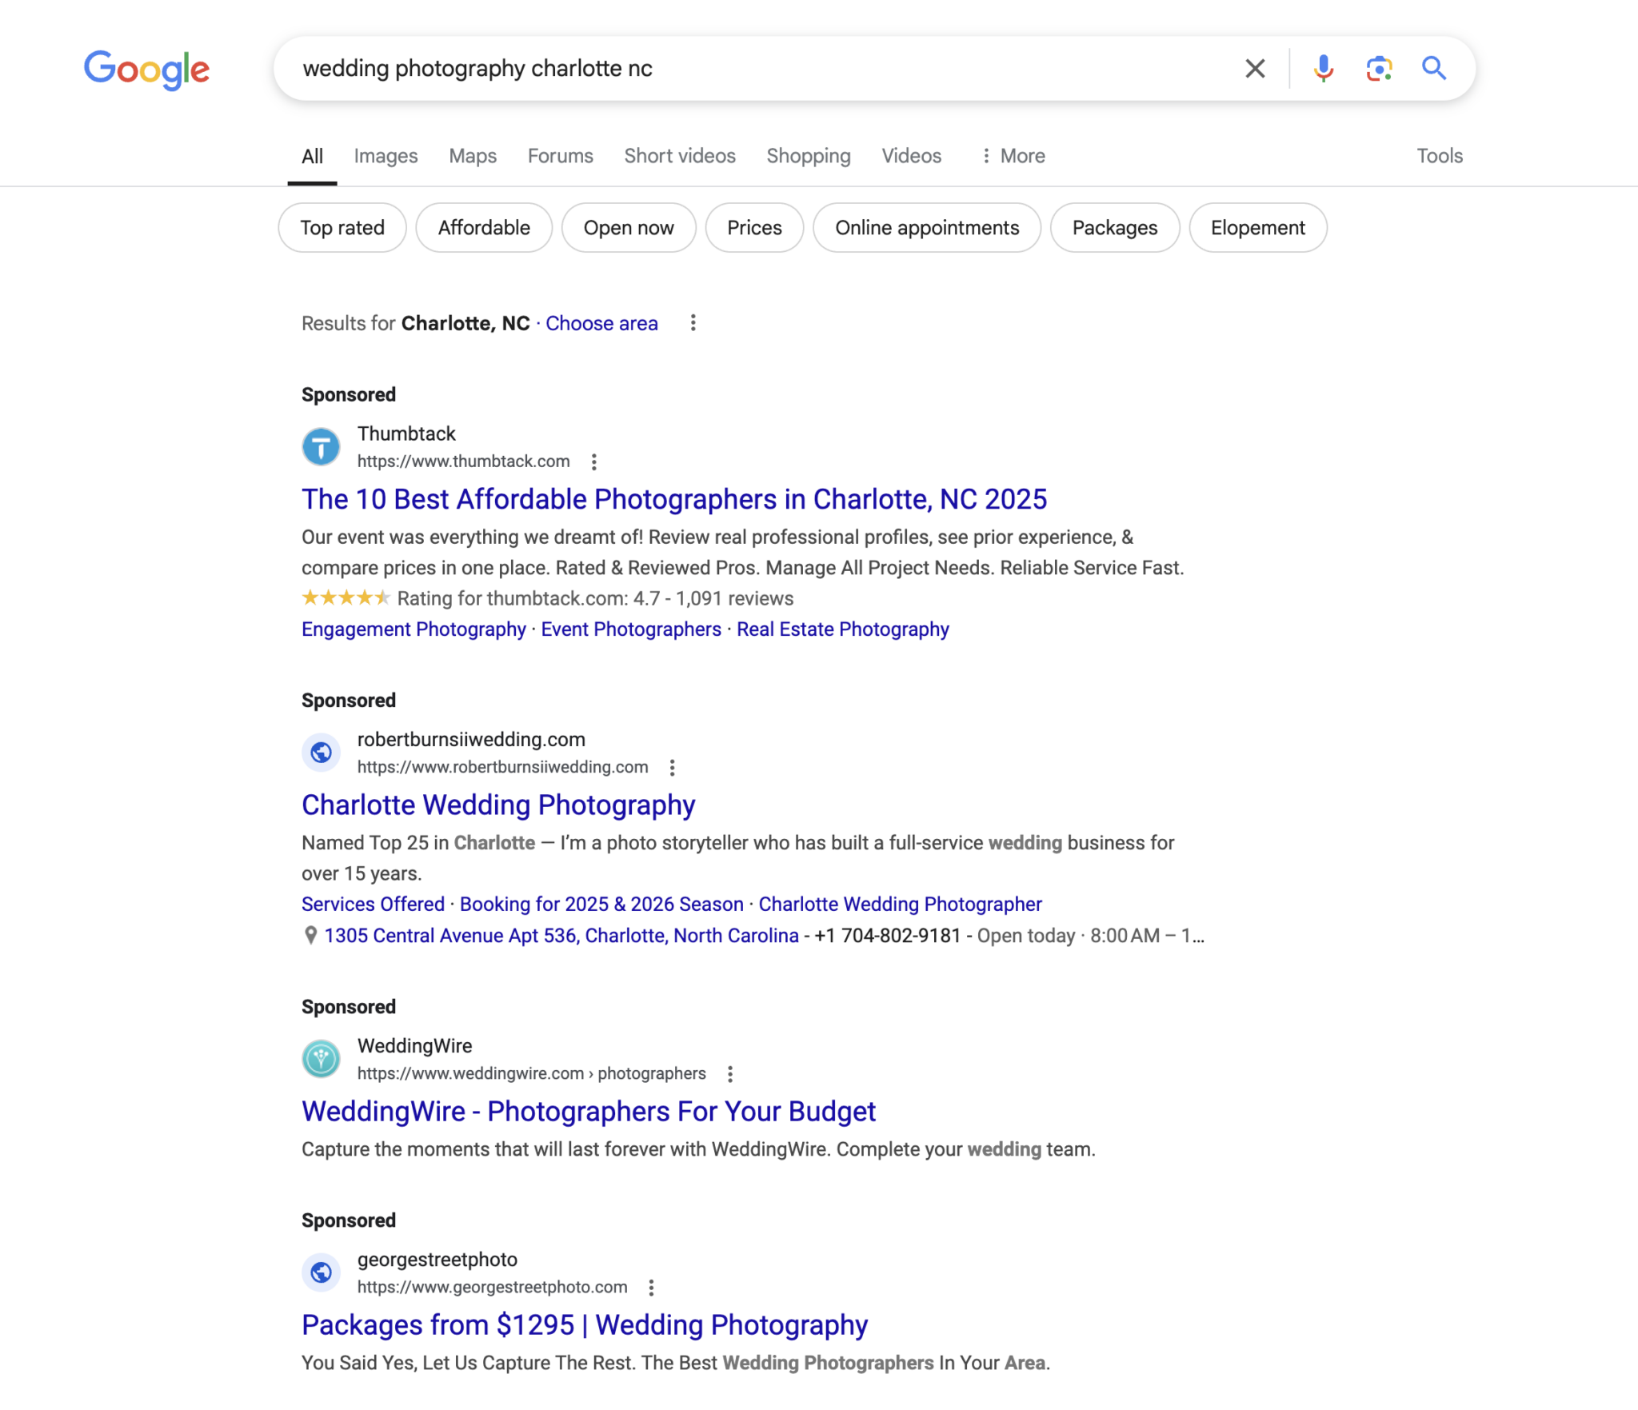Clear the search query with X icon
Viewport: 1638px width, 1410px height.
pyautogui.click(x=1255, y=69)
